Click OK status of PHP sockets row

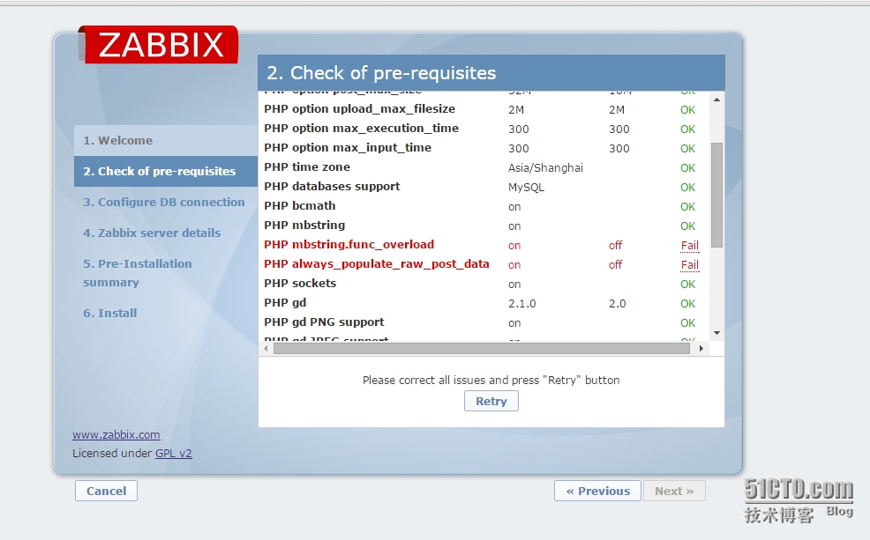[688, 285]
